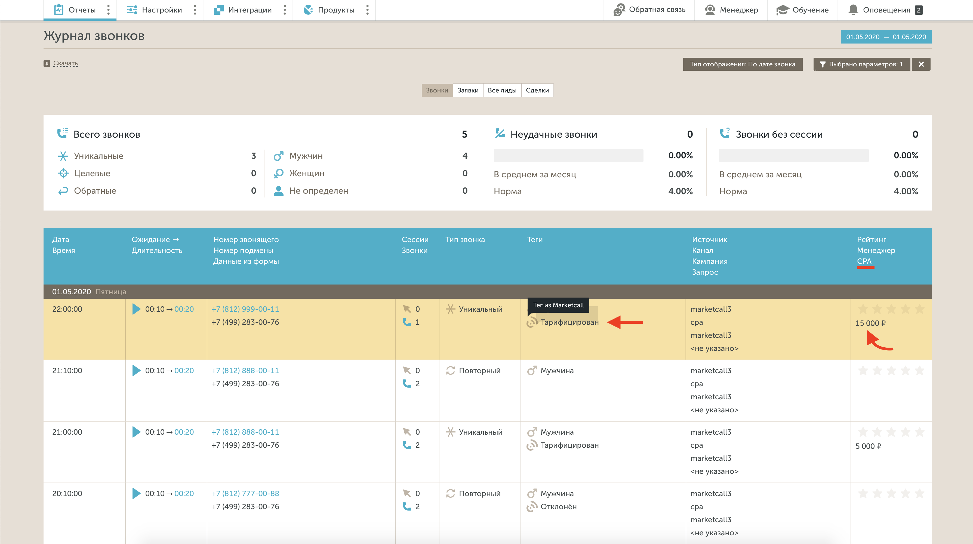Click the Уникальные asterisk icon in summary
The width and height of the screenshot is (973, 544).
[63, 156]
